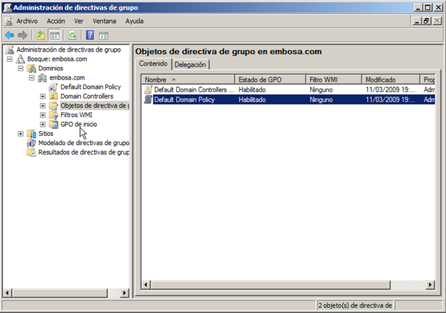Collapse the Bosque: embosa.com tree node

point(10,59)
